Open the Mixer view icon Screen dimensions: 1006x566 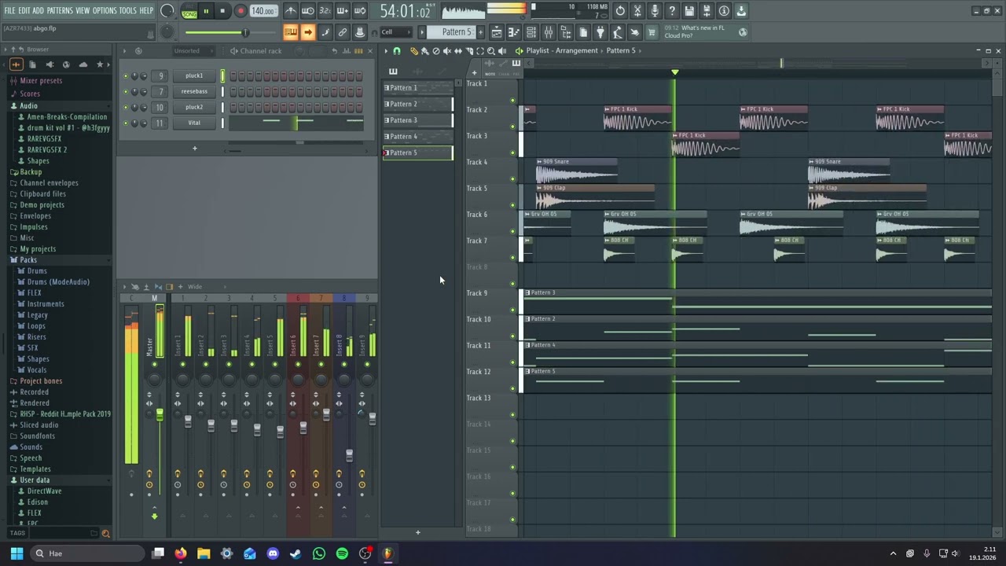(x=549, y=32)
